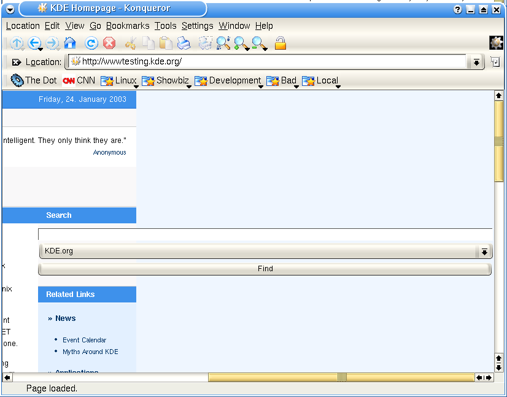
Task: Click the Find text magnifier icon
Action: (223, 43)
